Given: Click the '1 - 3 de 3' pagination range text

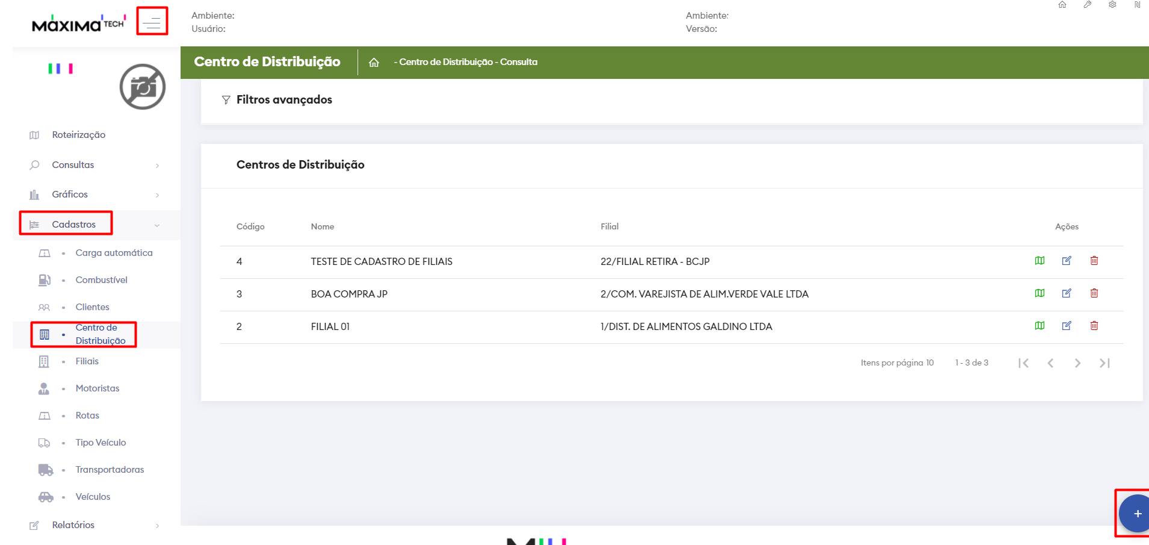Looking at the screenshot, I should click(x=971, y=363).
